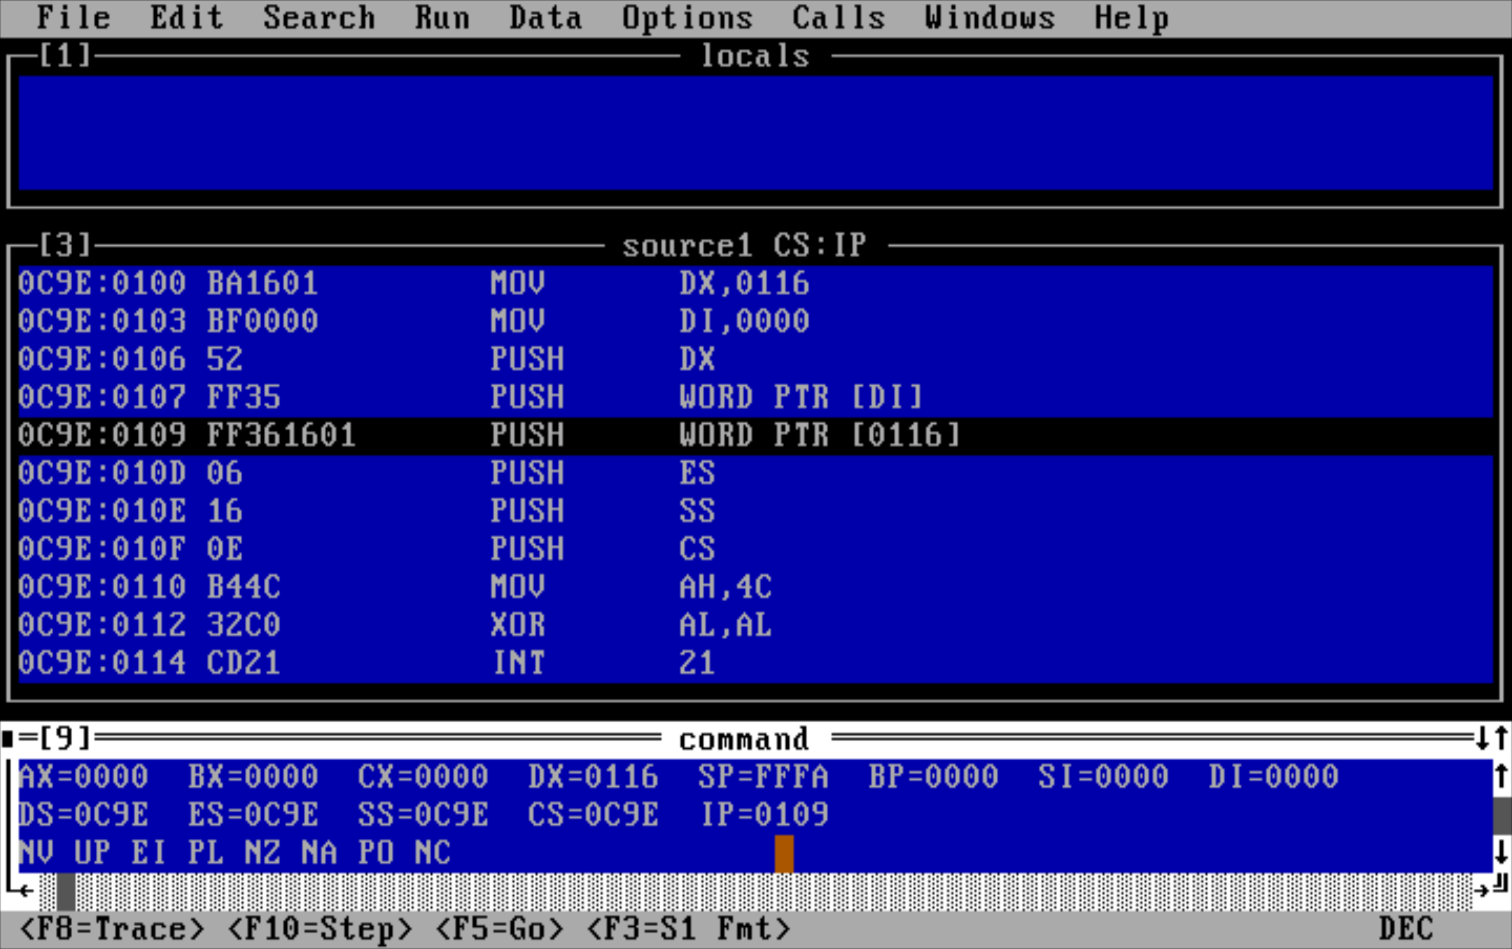Select the PUSH SS instruction line
The image size is (1512, 949).
[x=755, y=511]
